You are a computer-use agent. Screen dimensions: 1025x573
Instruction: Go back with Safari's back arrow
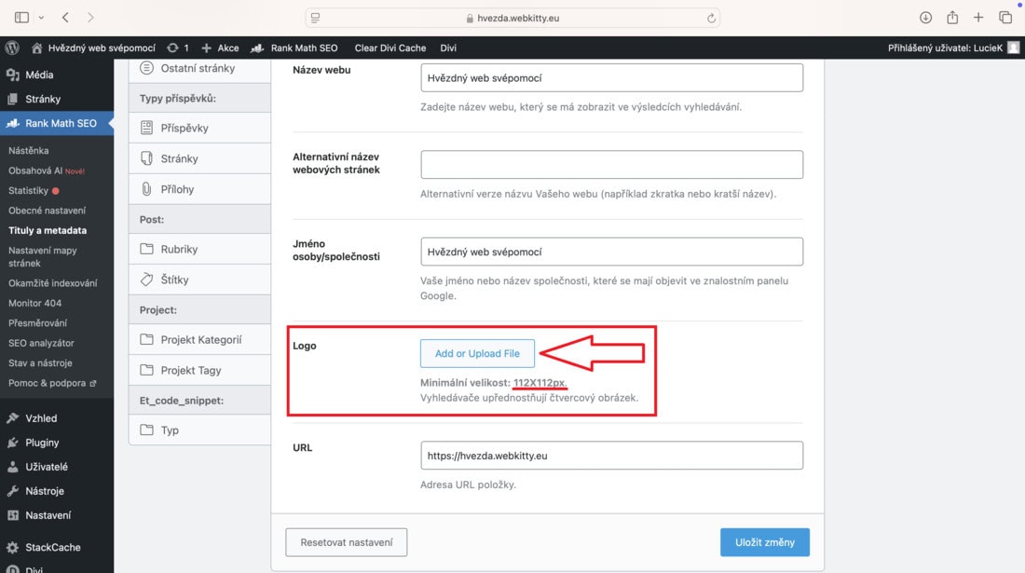65,18
